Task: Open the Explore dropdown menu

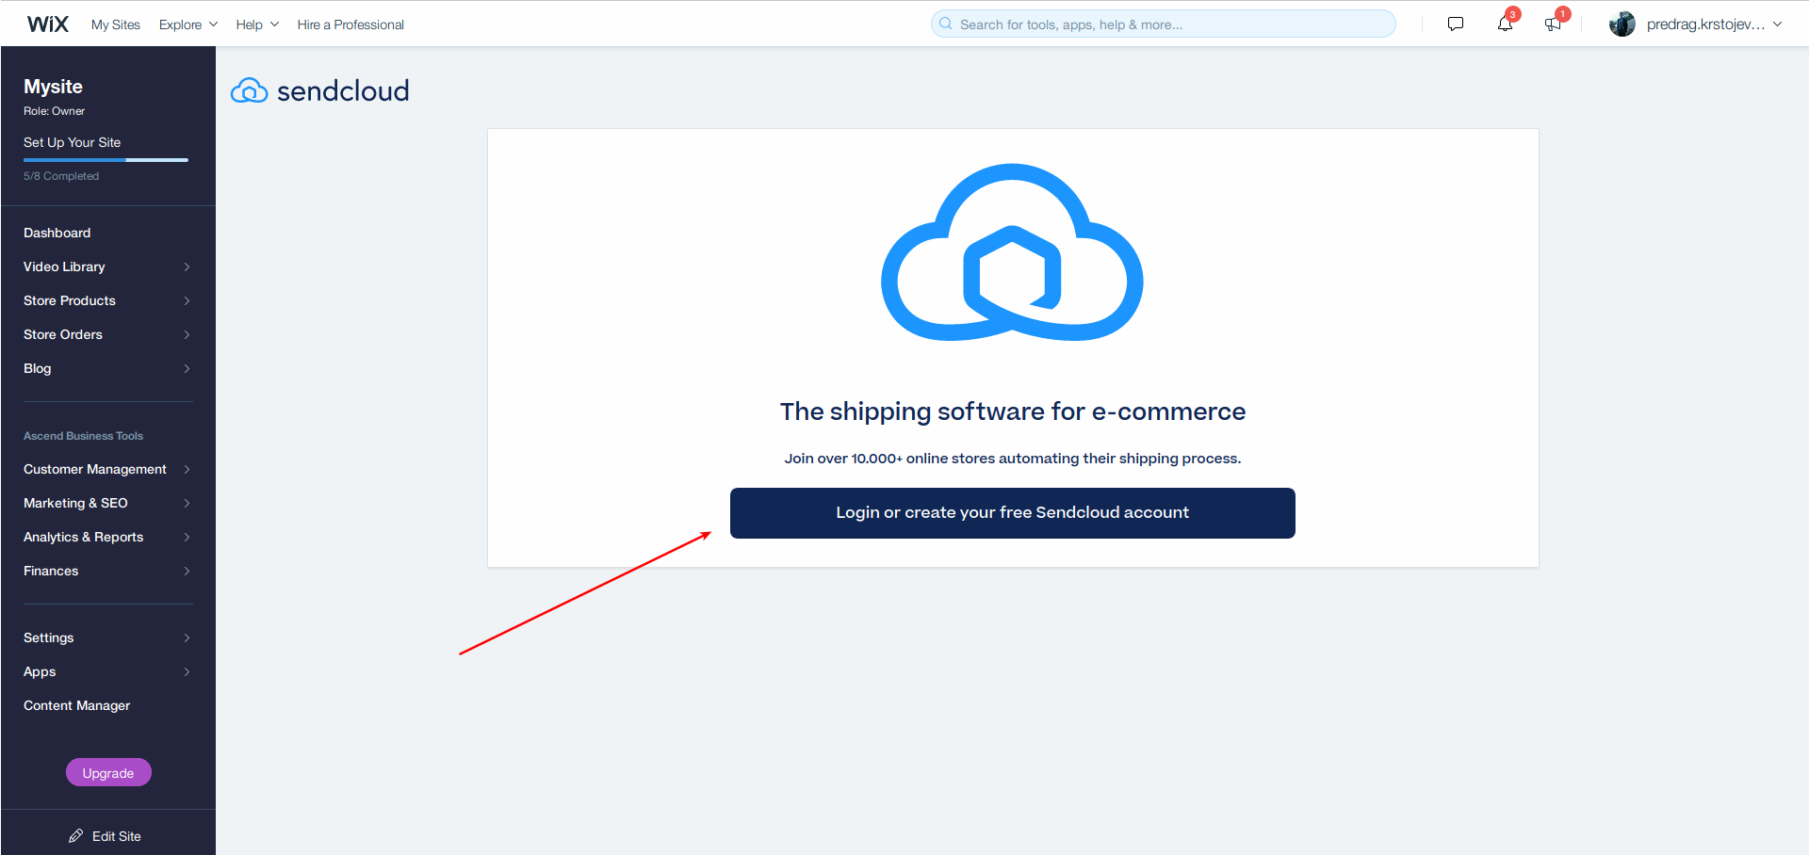Action: coord(188,24)
